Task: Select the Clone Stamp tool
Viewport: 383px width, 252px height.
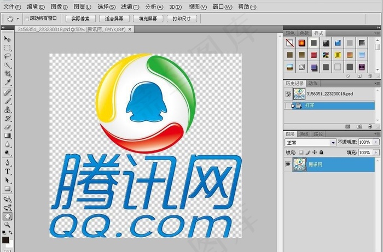Action: [x=7, y=110]
